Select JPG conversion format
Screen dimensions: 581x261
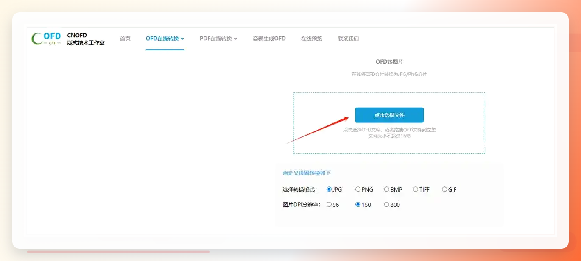329,189
